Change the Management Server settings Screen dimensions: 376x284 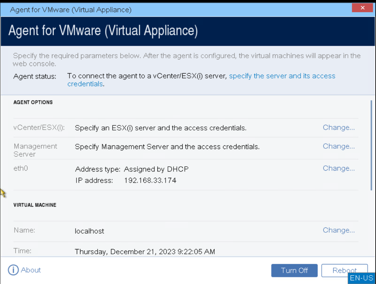(338, 146)
